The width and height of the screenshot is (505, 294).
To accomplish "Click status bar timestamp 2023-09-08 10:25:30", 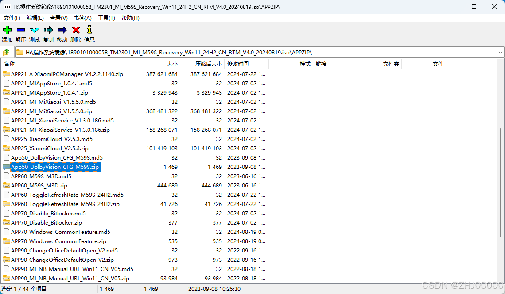I will (x=214, y=289).
